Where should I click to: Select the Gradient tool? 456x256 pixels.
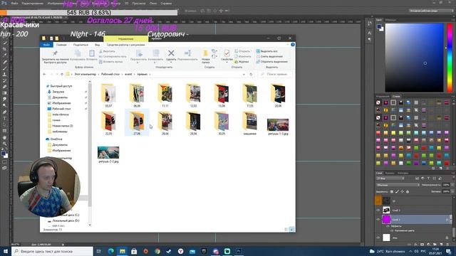5,93
